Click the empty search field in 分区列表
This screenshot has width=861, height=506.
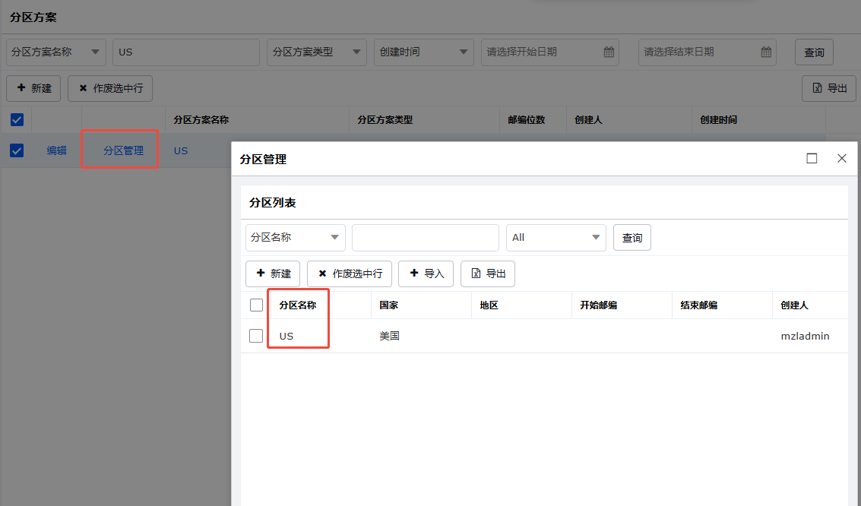click(426, 238)
